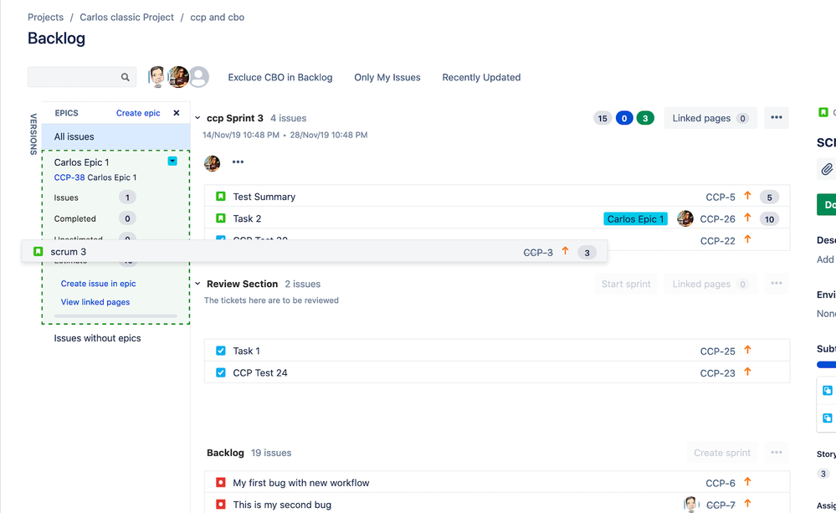The width and height of the screenshot is (836, 513).
Task: Select All issues in Epics panel
Action: (115, 136)
